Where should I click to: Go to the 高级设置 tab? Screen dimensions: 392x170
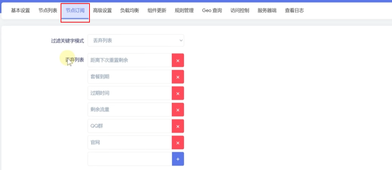tap(102, 11)
